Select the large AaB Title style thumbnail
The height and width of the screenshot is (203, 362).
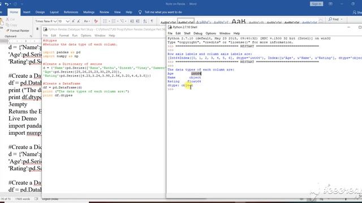239,21
